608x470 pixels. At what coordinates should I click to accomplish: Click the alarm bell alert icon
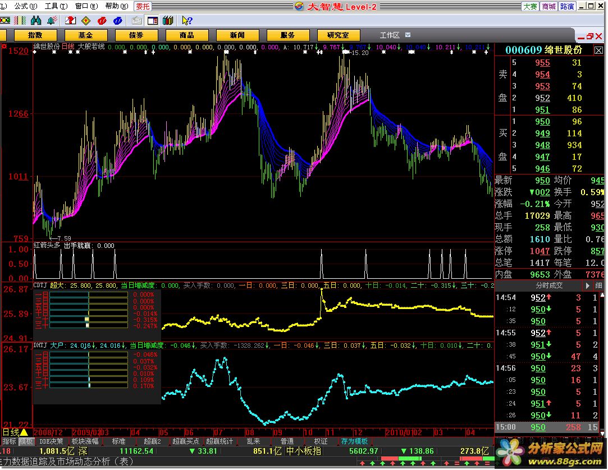tap(52, 21)
